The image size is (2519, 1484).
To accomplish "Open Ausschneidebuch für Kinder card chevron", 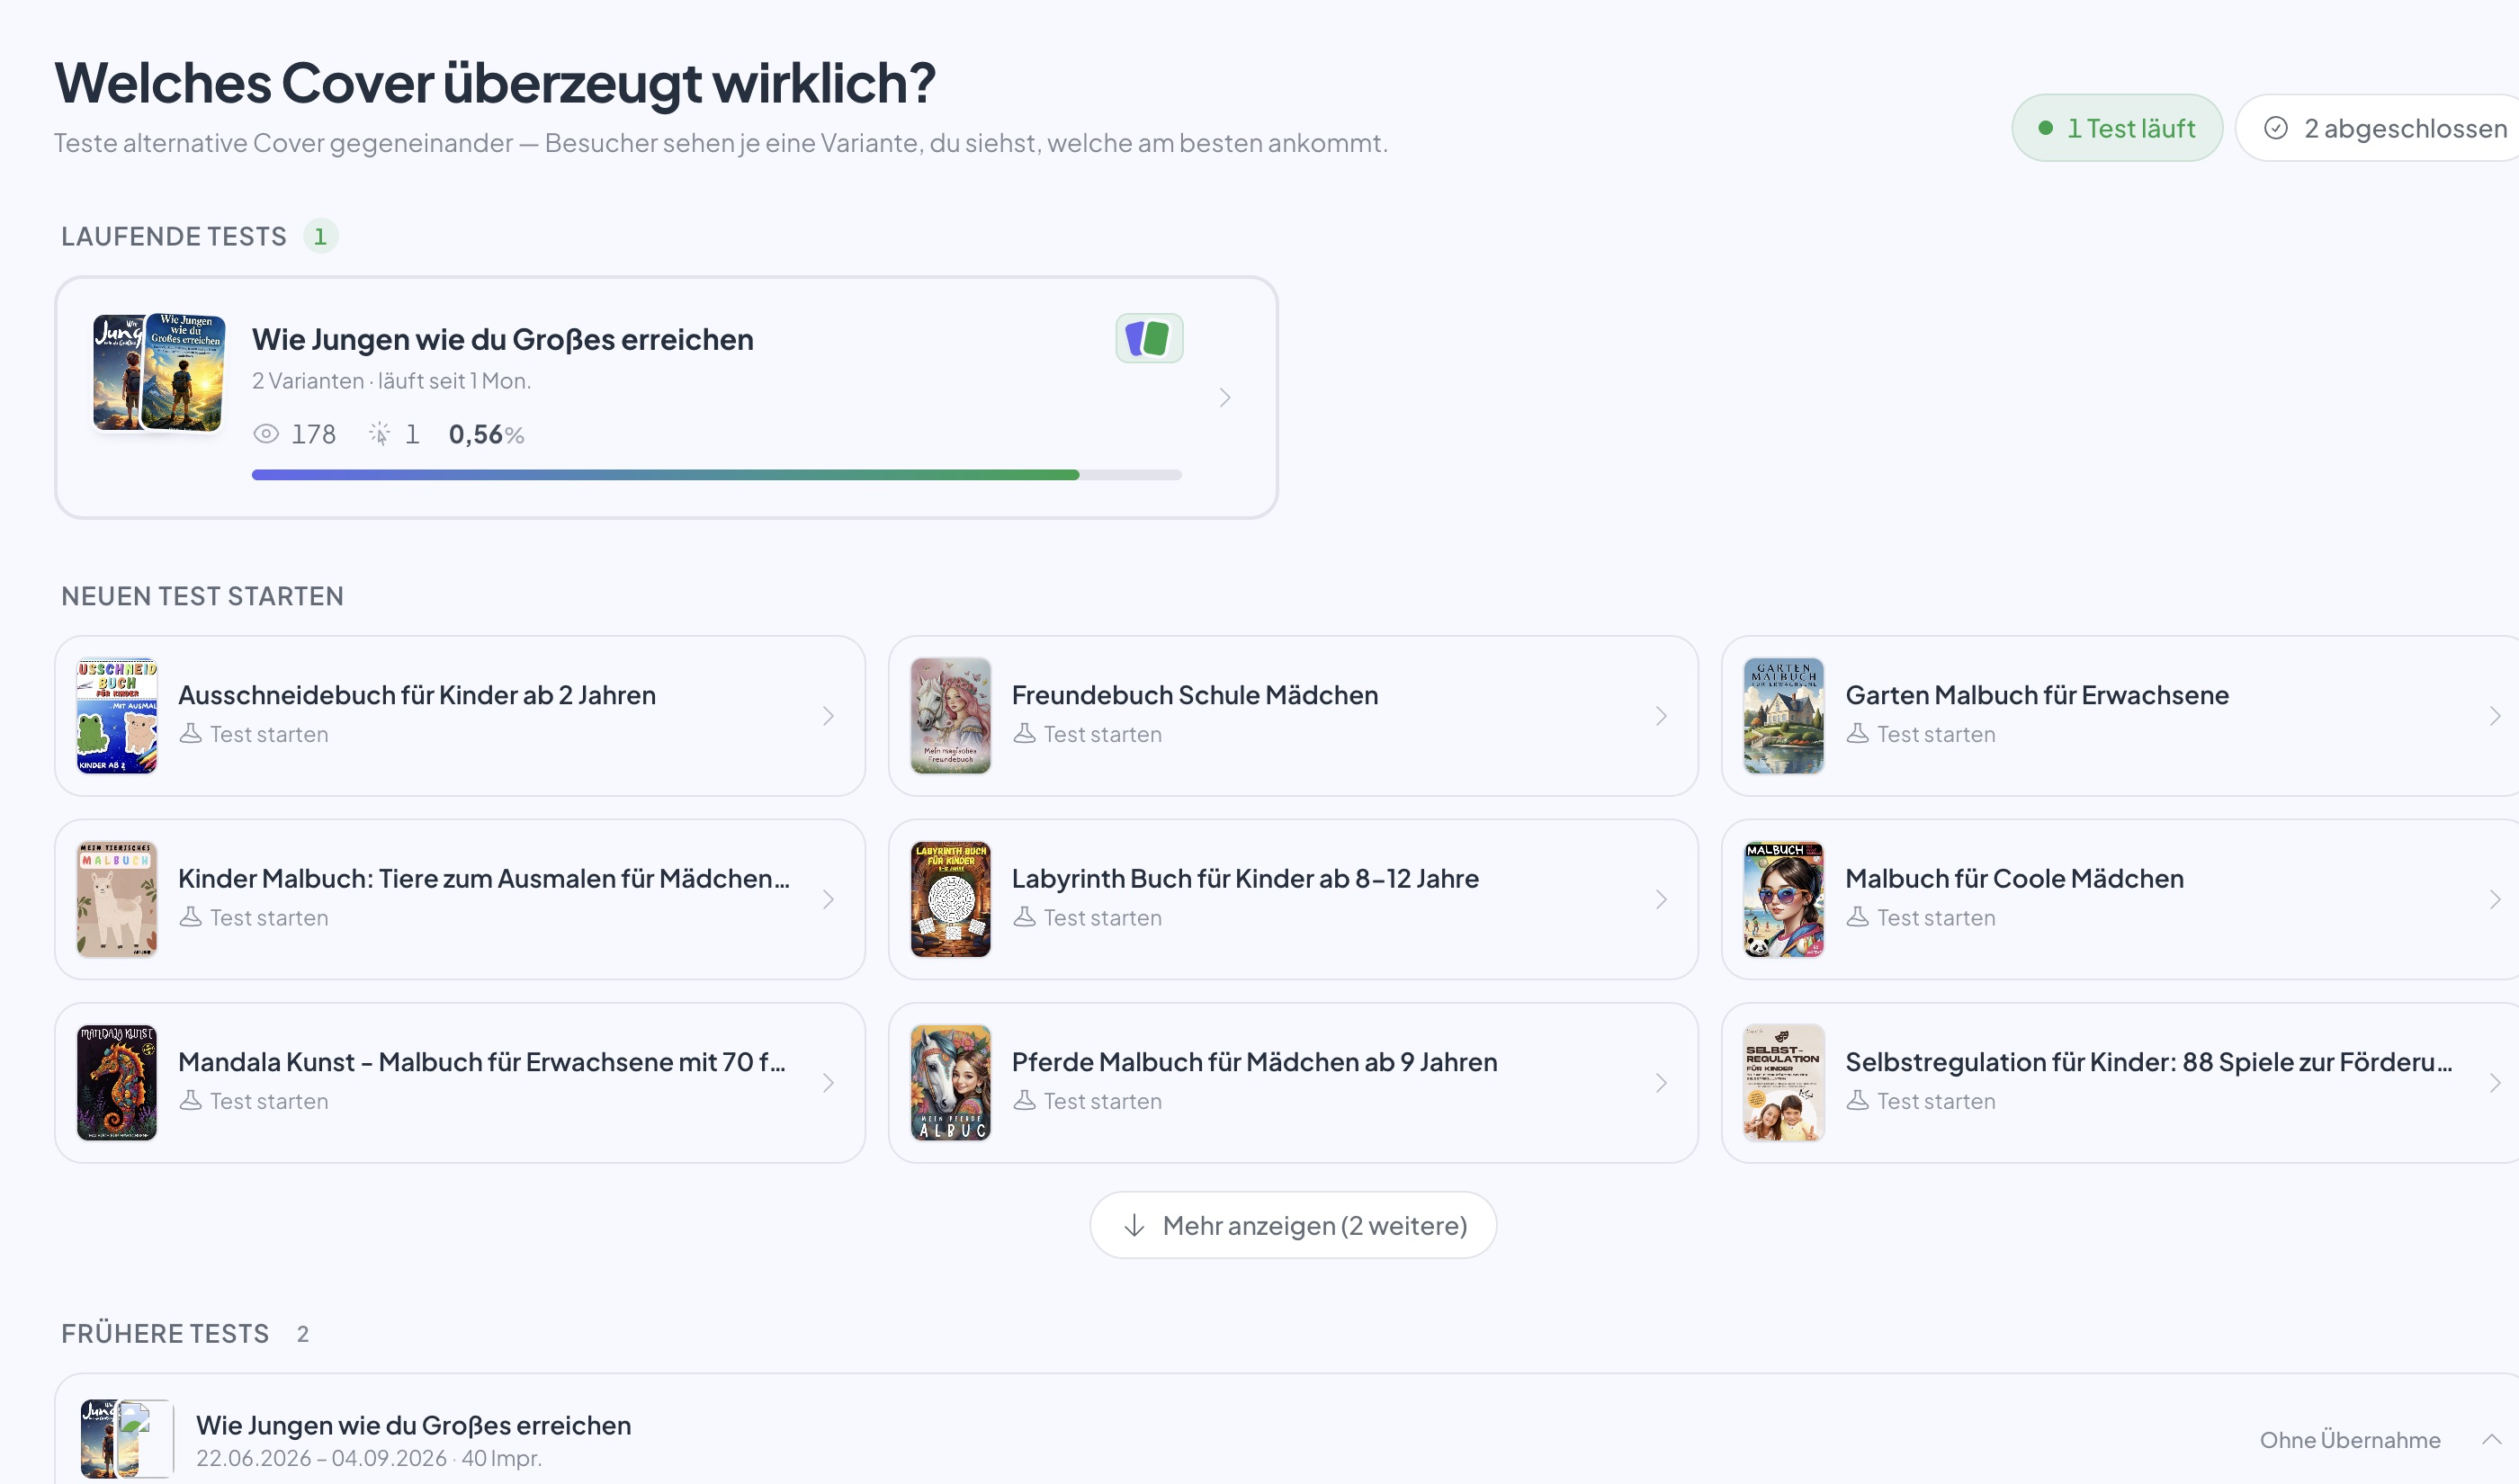I will point(828,716).
